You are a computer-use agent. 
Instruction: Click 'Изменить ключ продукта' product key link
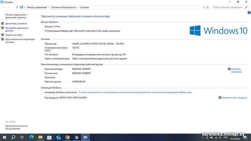(x=234, y=98)
